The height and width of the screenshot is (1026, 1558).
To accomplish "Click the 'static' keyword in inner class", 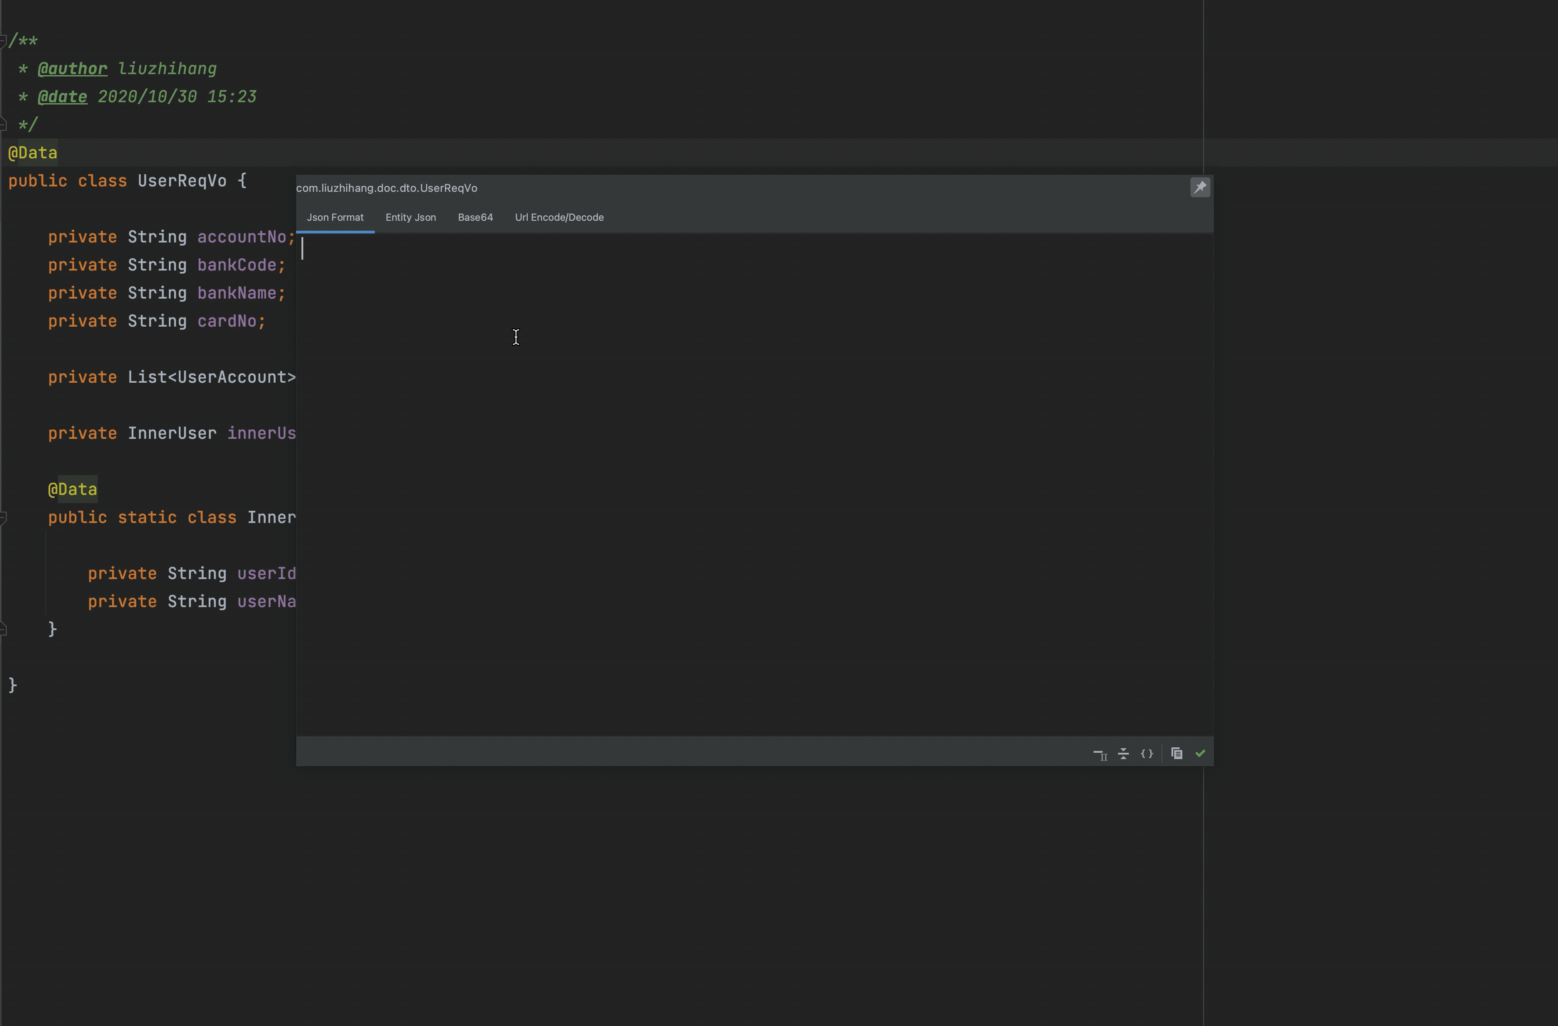I will pyautogui.click(x=147, y=518).
